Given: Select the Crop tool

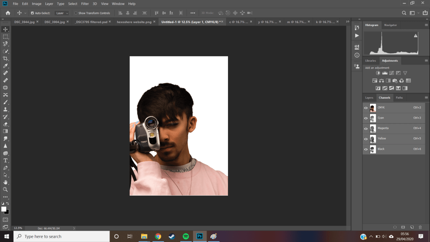Looking at the screenshot, I should click(x=5, y=58).
